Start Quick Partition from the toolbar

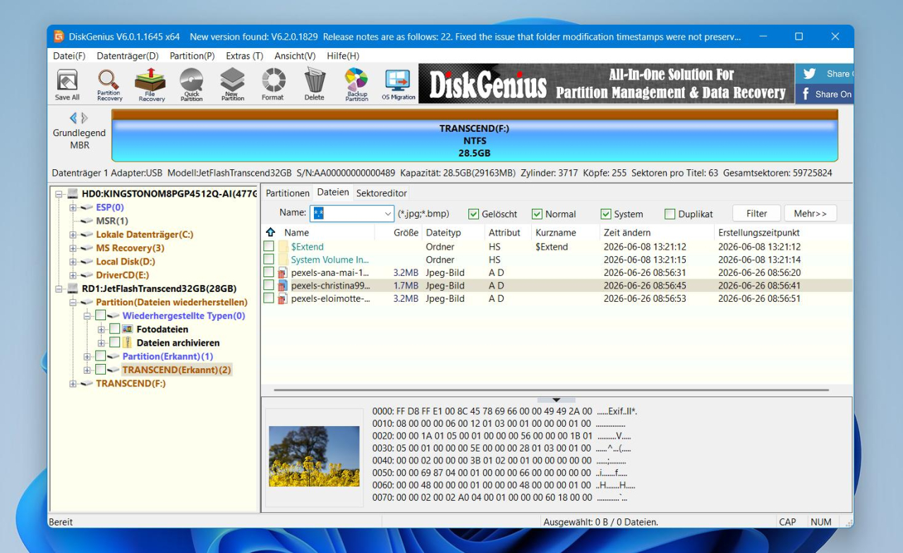191,85
